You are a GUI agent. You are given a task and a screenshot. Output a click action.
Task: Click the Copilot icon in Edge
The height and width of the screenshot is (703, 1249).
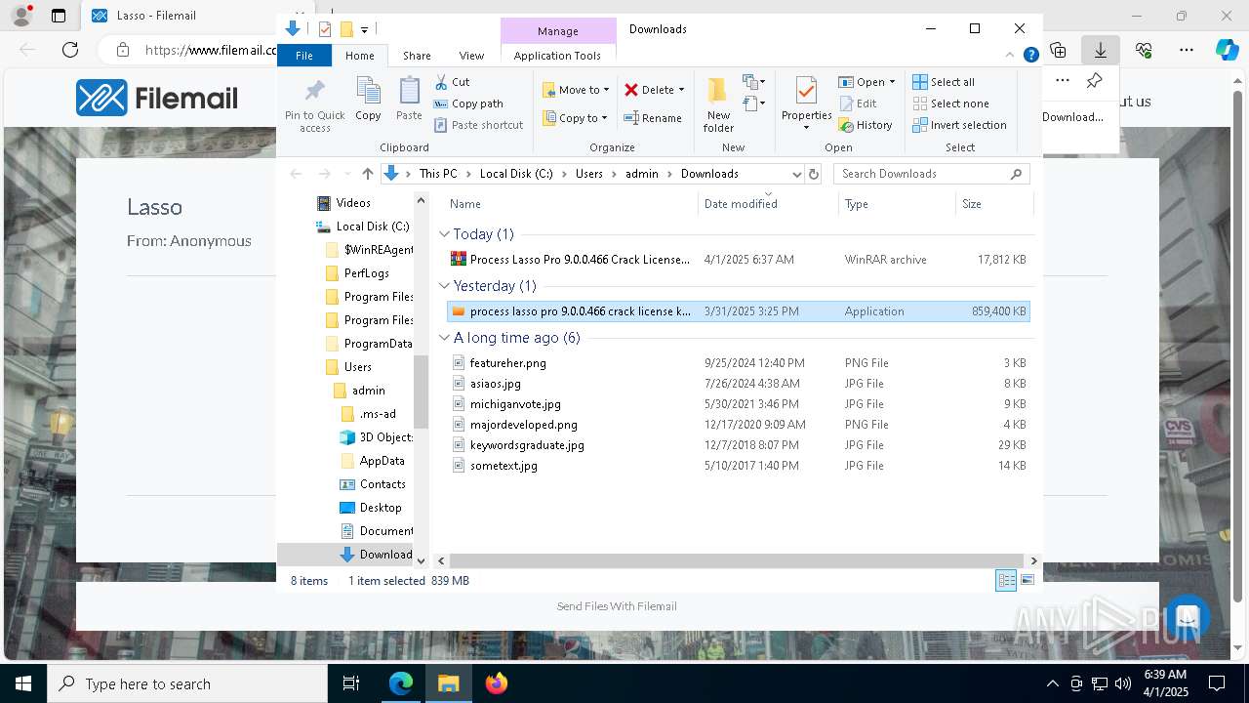pyautogui.click(x=1227, y=49)
